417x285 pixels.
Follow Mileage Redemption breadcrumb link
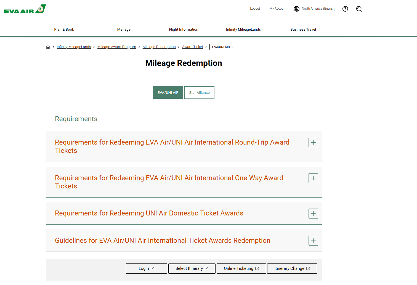click(x=159, y=47)
